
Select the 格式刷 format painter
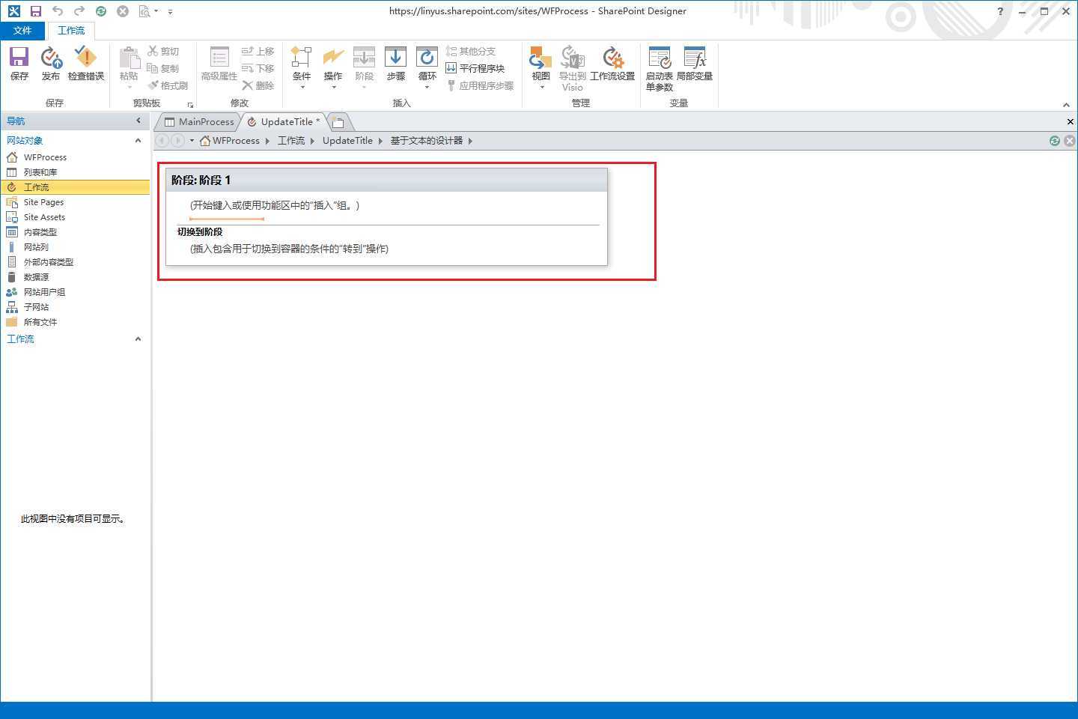point(168,85)
